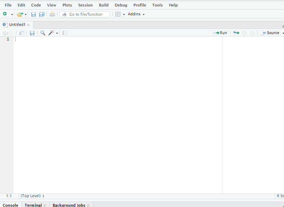Click the Open File folder icon
The image size is (284, 207).
[20, 14]
